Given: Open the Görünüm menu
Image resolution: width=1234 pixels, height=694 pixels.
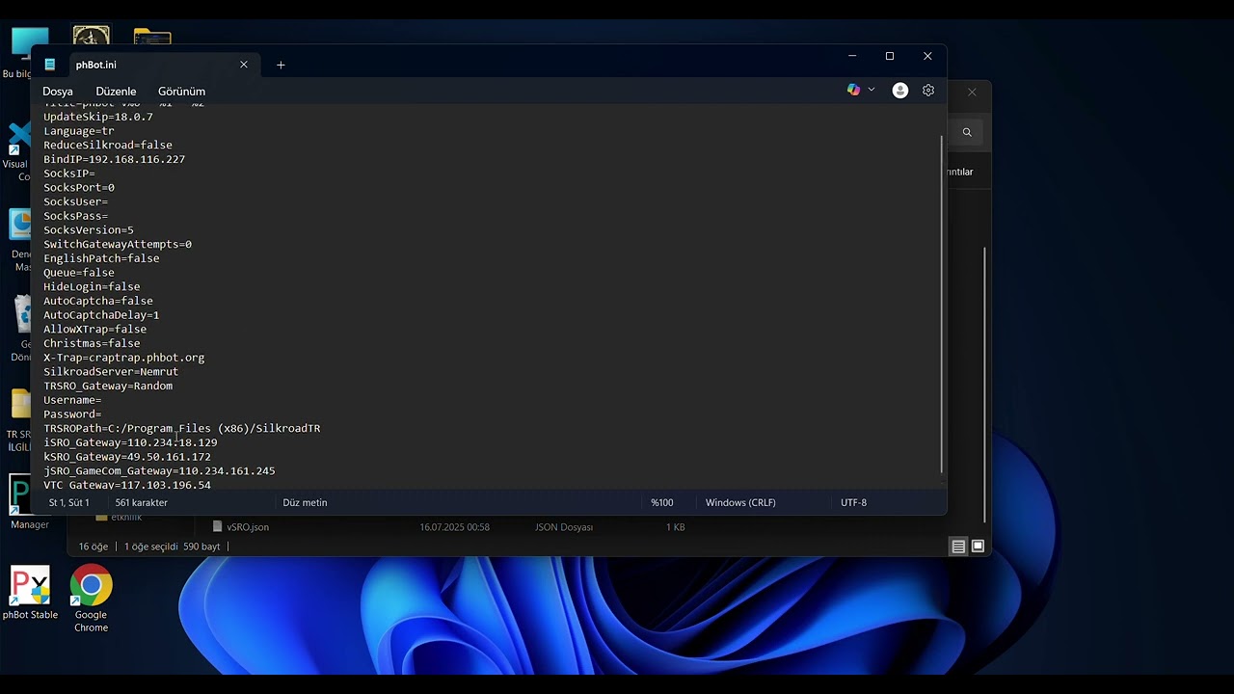Looking at the screenshot, I should (x=181, y=92).
